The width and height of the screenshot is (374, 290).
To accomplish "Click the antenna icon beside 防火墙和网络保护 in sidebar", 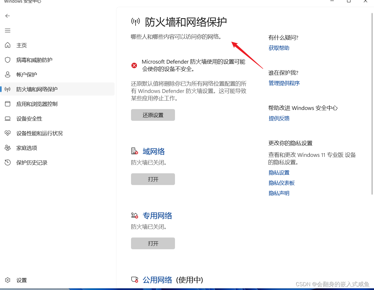I will point(8,89).
